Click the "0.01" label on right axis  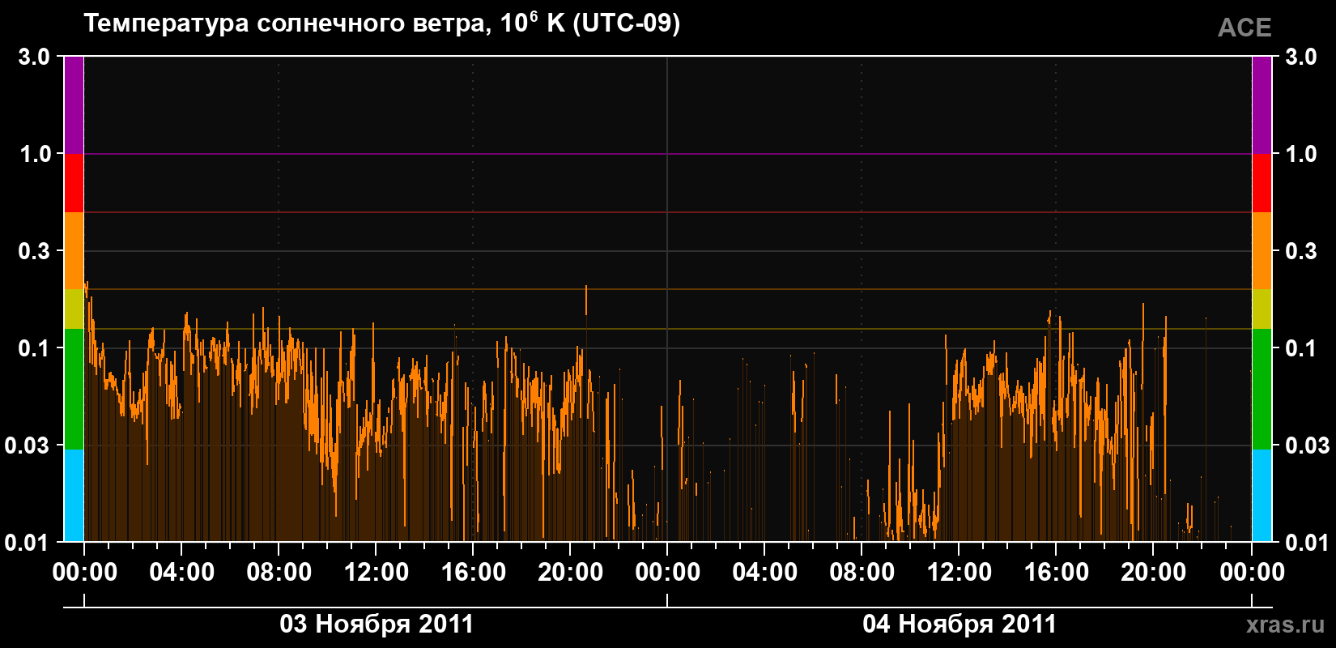(x=1308, y=542)
